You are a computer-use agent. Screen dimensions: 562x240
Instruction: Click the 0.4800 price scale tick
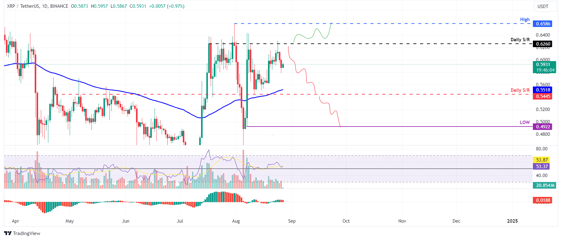click(543, 134)
